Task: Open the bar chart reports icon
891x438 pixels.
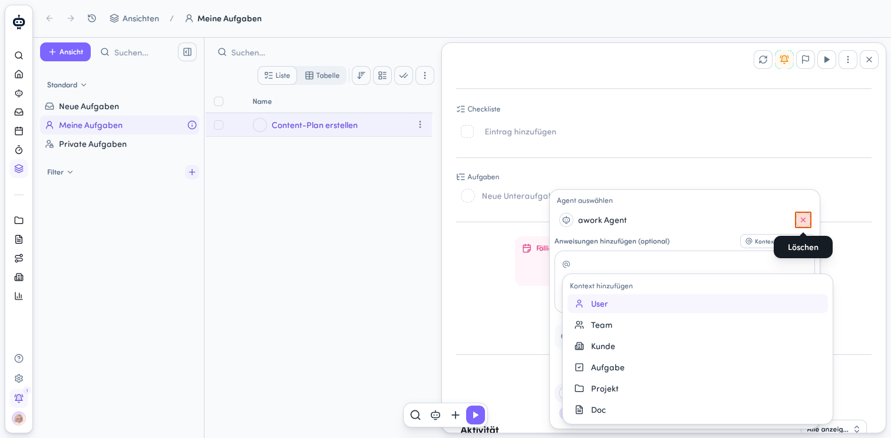Action: [19, 296]
